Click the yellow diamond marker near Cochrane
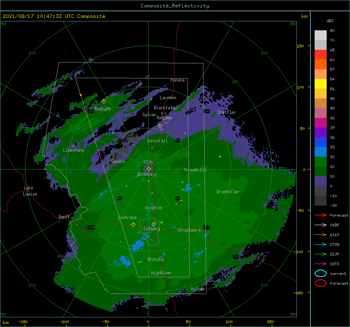This screenshot has height=327, width=350. pos(133,224)
